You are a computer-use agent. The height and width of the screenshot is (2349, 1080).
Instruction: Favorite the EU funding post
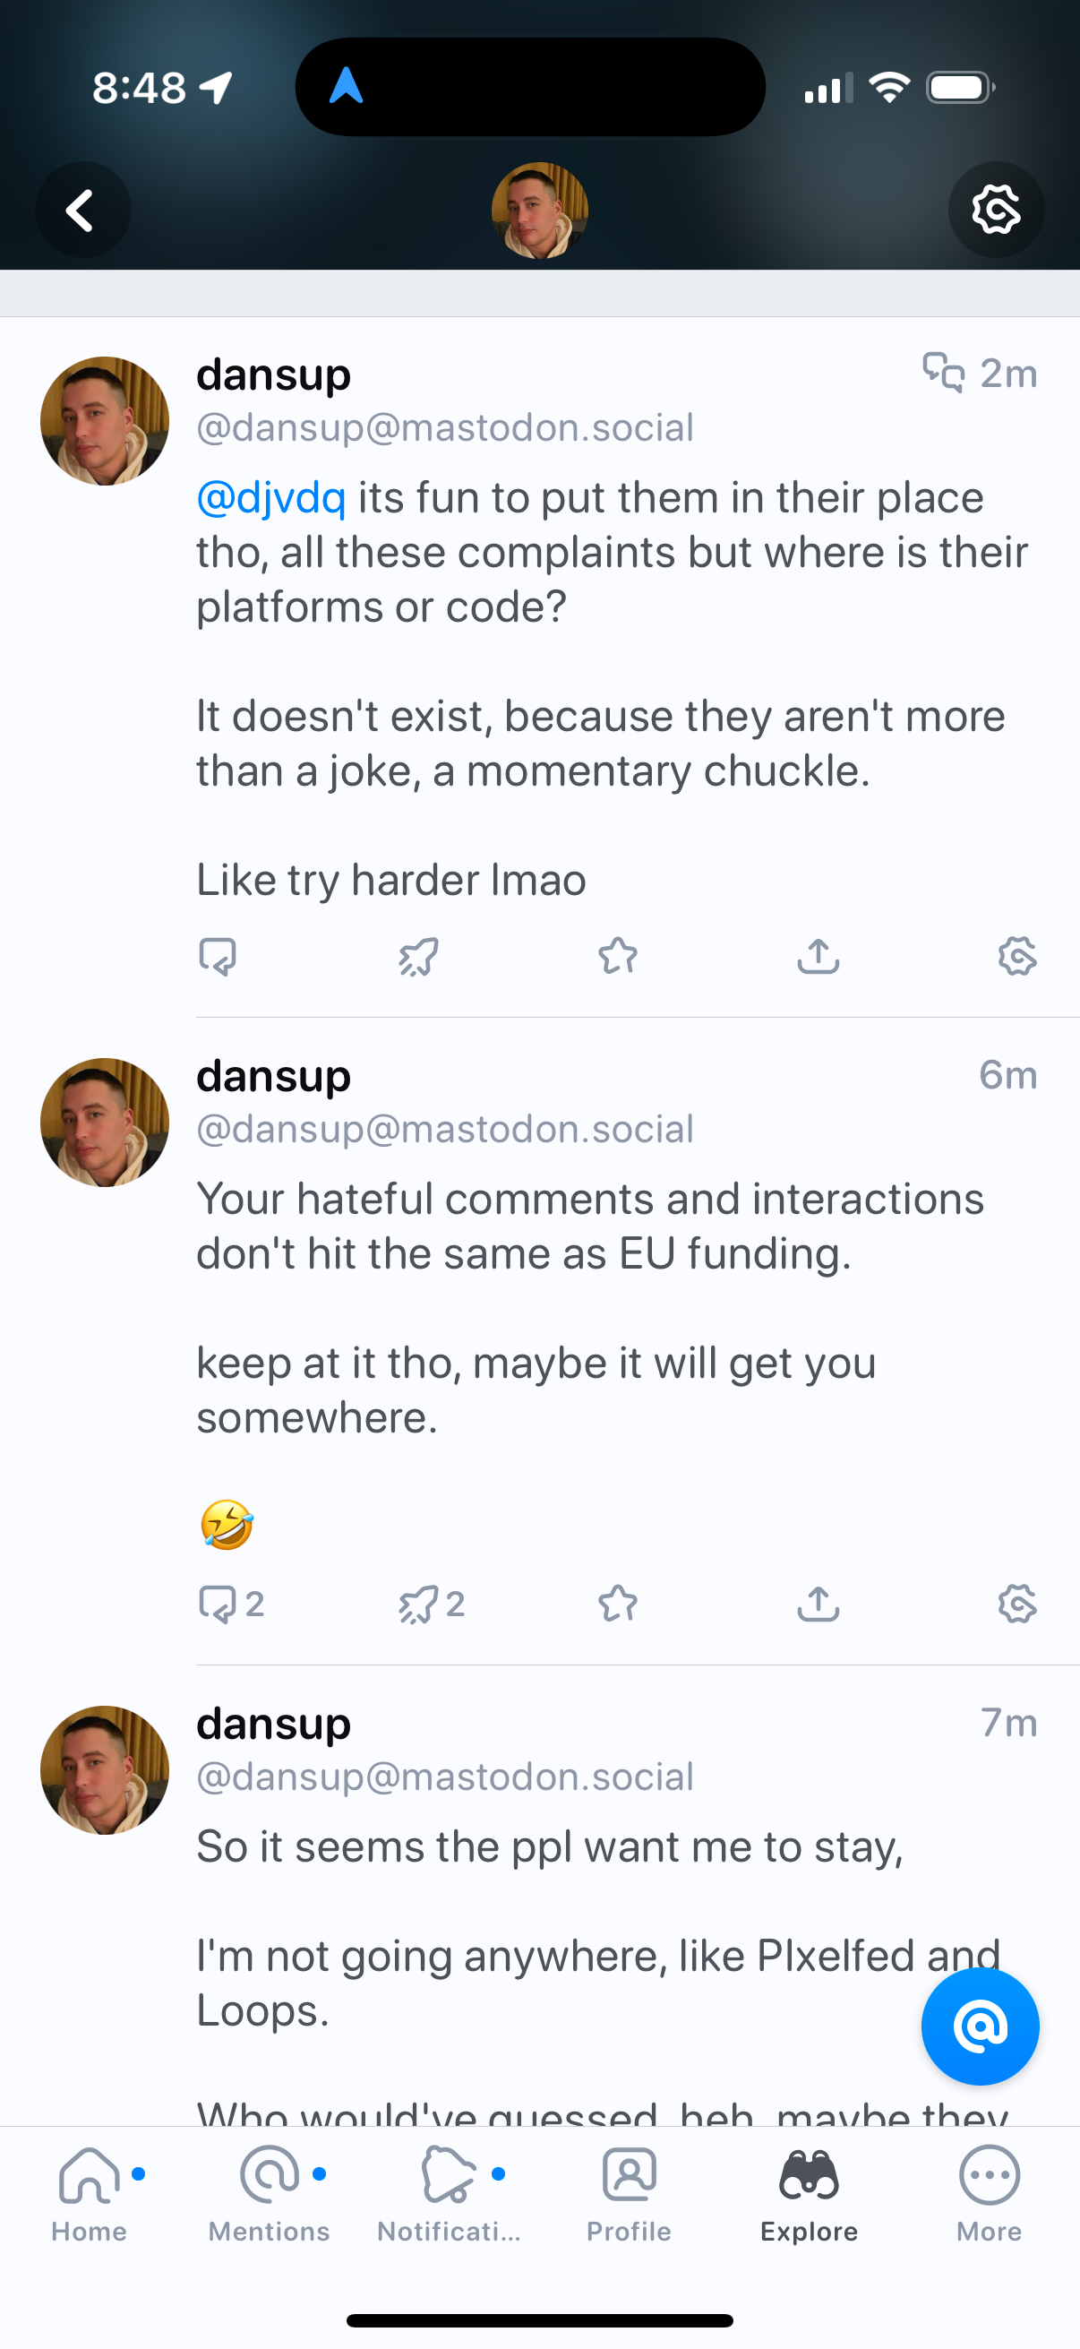pos(618,1604)
